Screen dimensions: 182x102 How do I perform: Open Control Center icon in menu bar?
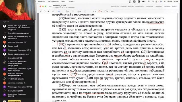point(157,1)
